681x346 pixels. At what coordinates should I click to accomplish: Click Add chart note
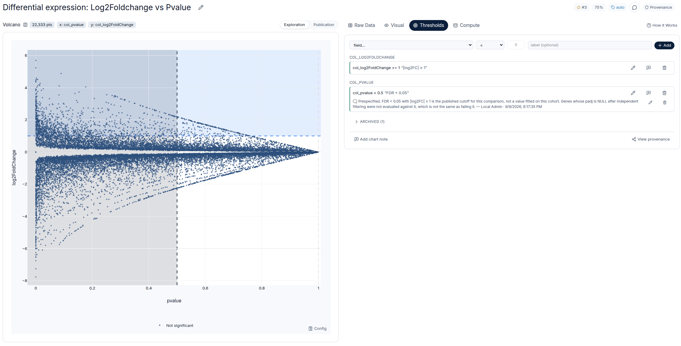point(371,139)
